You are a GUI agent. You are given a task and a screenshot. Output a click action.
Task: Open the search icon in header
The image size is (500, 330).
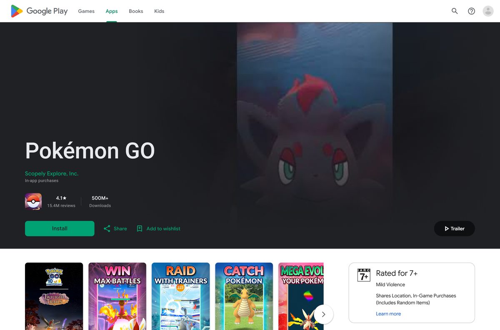[x=455, y=11]
